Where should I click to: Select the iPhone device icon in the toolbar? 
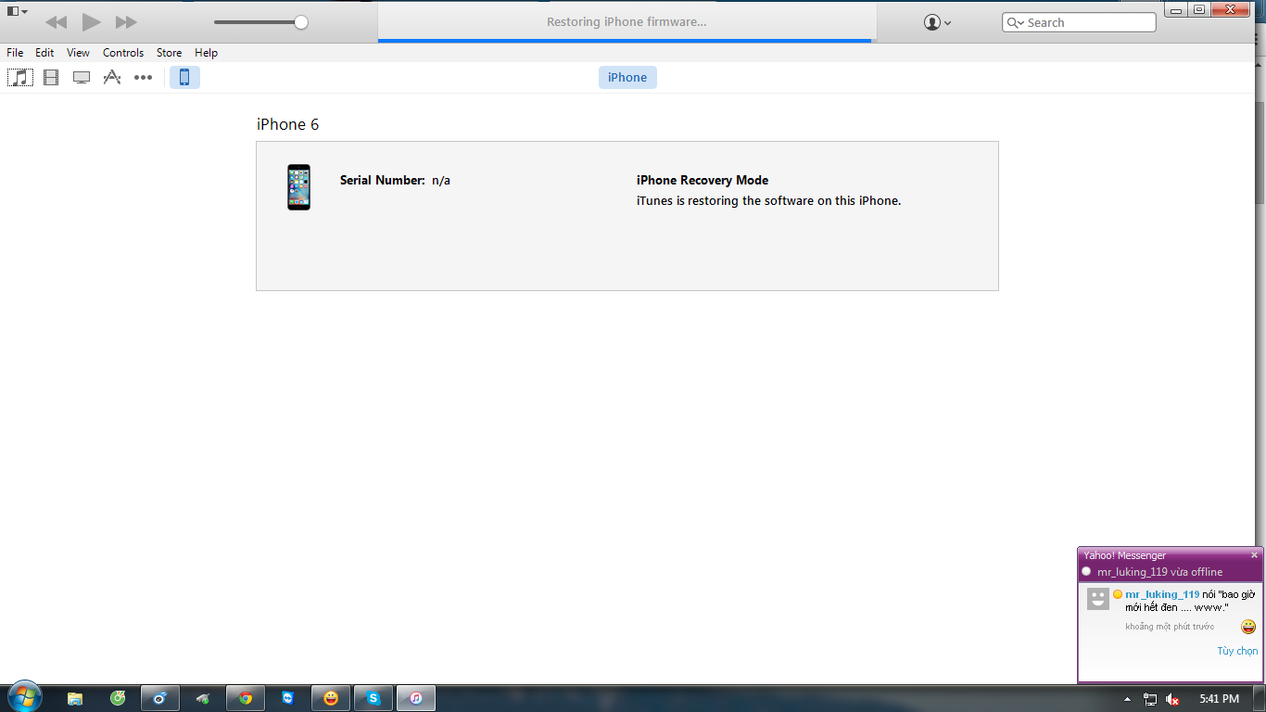184,78
